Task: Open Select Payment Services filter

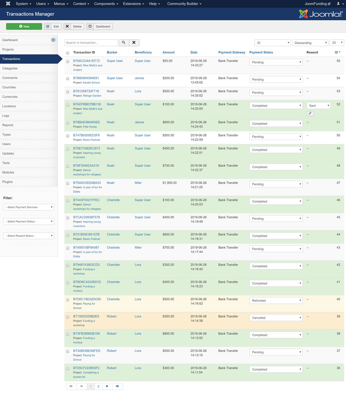Action: (29, 207)
